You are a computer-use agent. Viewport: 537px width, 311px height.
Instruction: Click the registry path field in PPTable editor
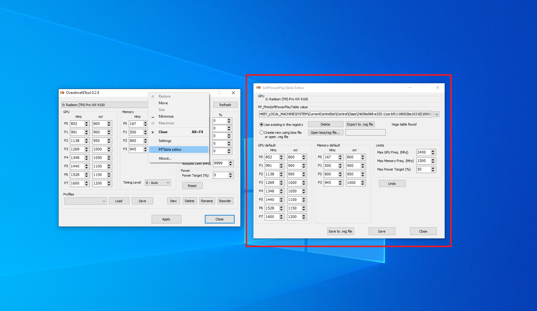click(x=345, y=114)
